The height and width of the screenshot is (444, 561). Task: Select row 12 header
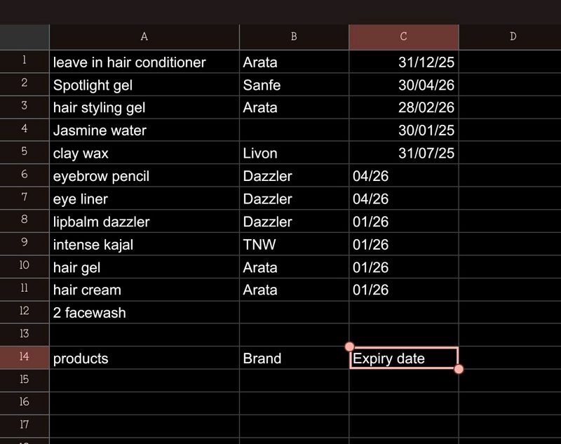[25, 312]
